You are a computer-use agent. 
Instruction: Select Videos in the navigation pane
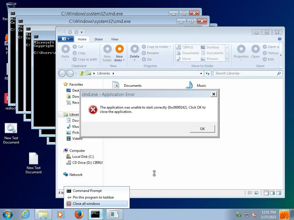coord(74,139)
